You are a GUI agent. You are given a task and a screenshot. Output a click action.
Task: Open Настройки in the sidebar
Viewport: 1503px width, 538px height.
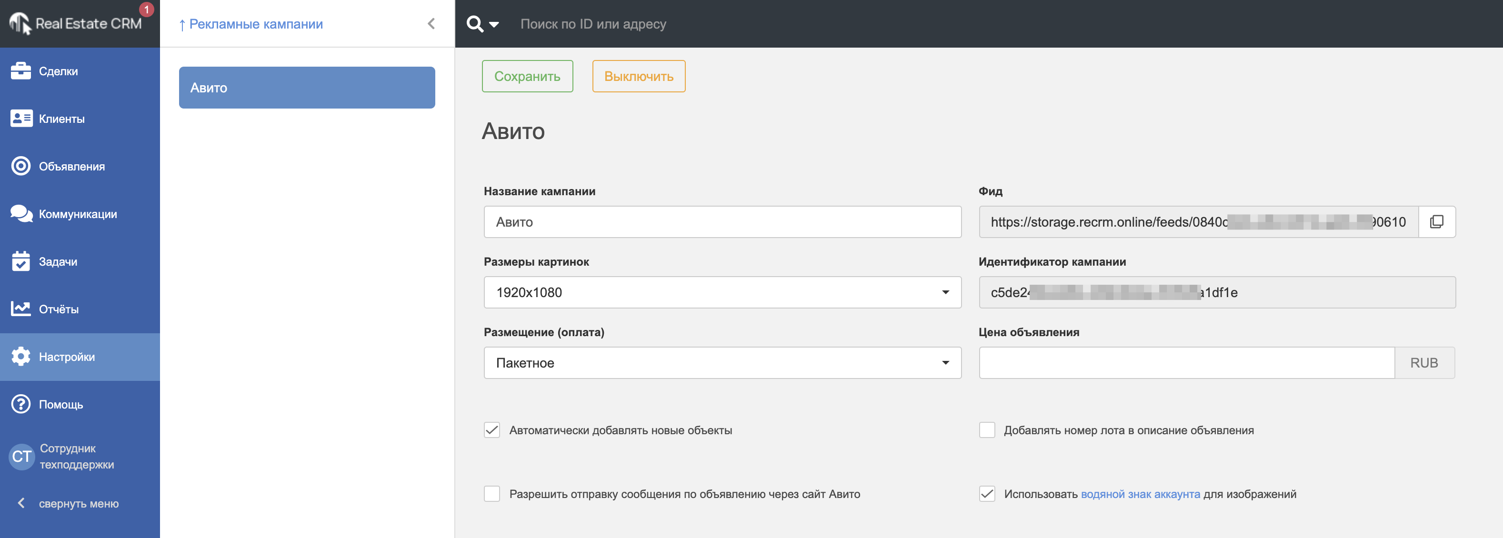[80, 357]
